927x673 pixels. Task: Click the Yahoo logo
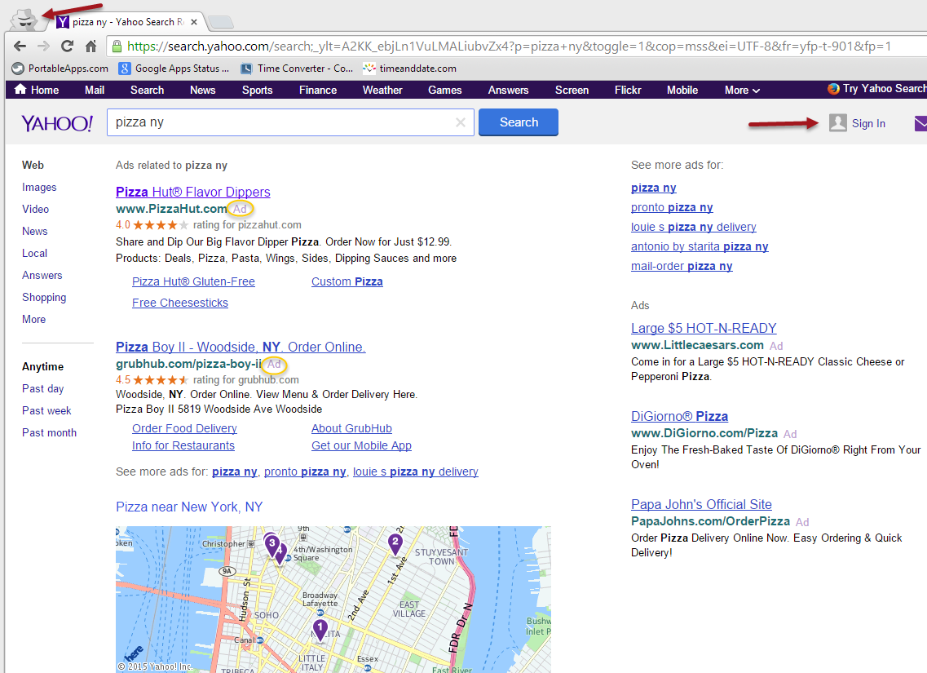pos(57,123)
